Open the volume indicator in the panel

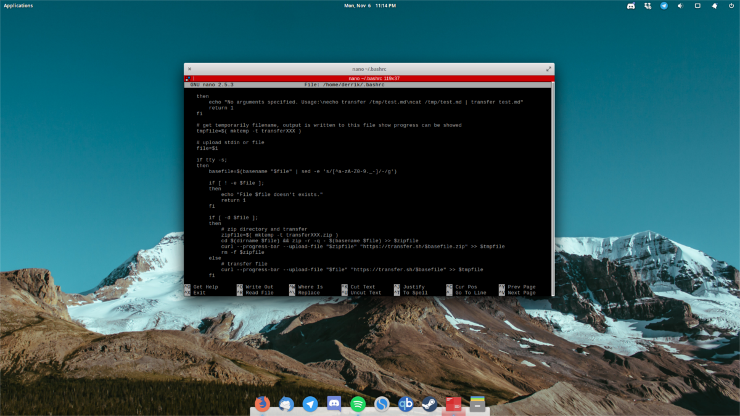click(x=681, y=6)
